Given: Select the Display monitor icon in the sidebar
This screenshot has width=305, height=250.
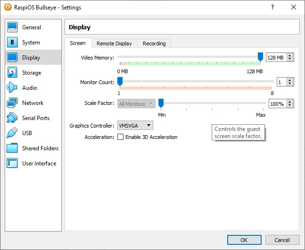Looking at the screenshot, I should point(12,57).
